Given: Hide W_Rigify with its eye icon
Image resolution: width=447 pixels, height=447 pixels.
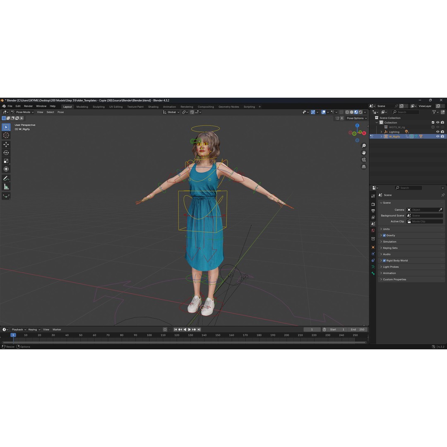Looking at the screenshot, I should [x=437, y=136].
